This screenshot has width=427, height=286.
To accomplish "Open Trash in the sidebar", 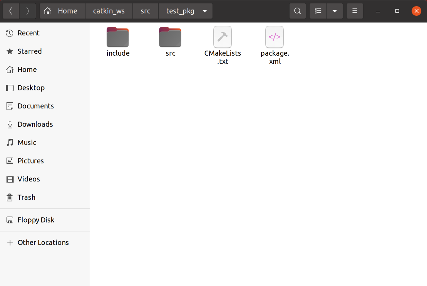I will coord(45,197).
